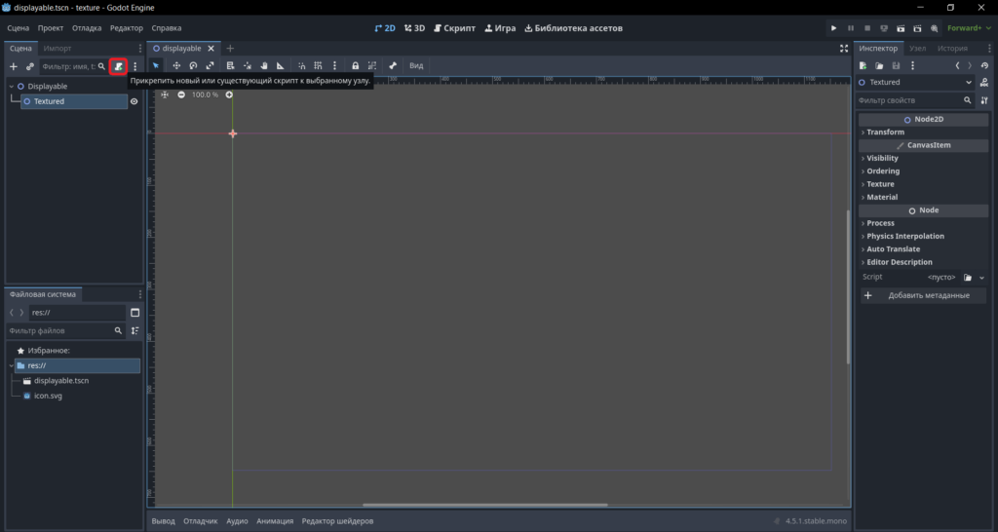Open snapping options three-dots menu
The width and height of the screenshot is (998, 532).
[x=334, y=65]
